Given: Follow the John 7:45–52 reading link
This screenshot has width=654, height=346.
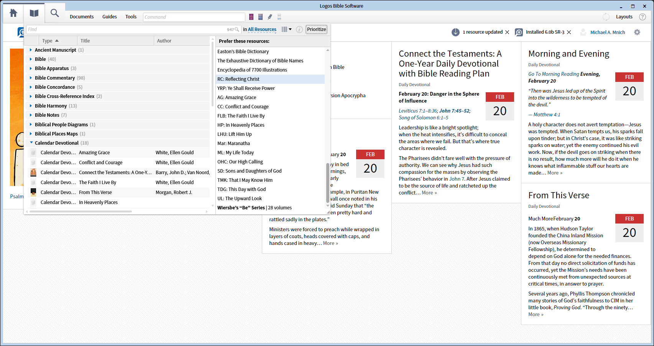Looking at the screenshot, I should (x=454, y=111).
